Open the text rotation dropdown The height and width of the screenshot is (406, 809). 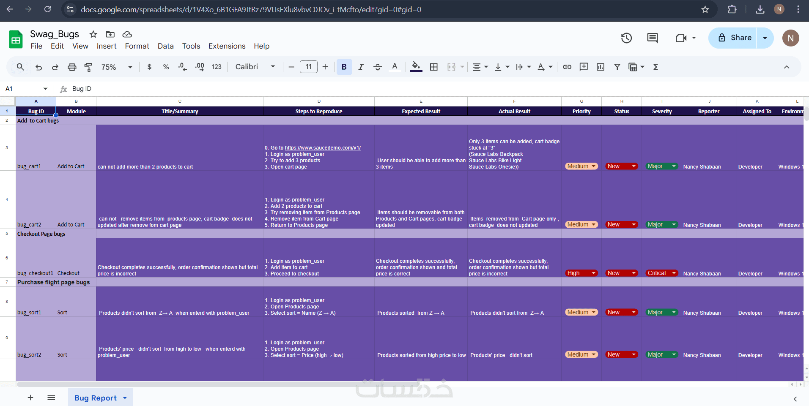point(545,67)
